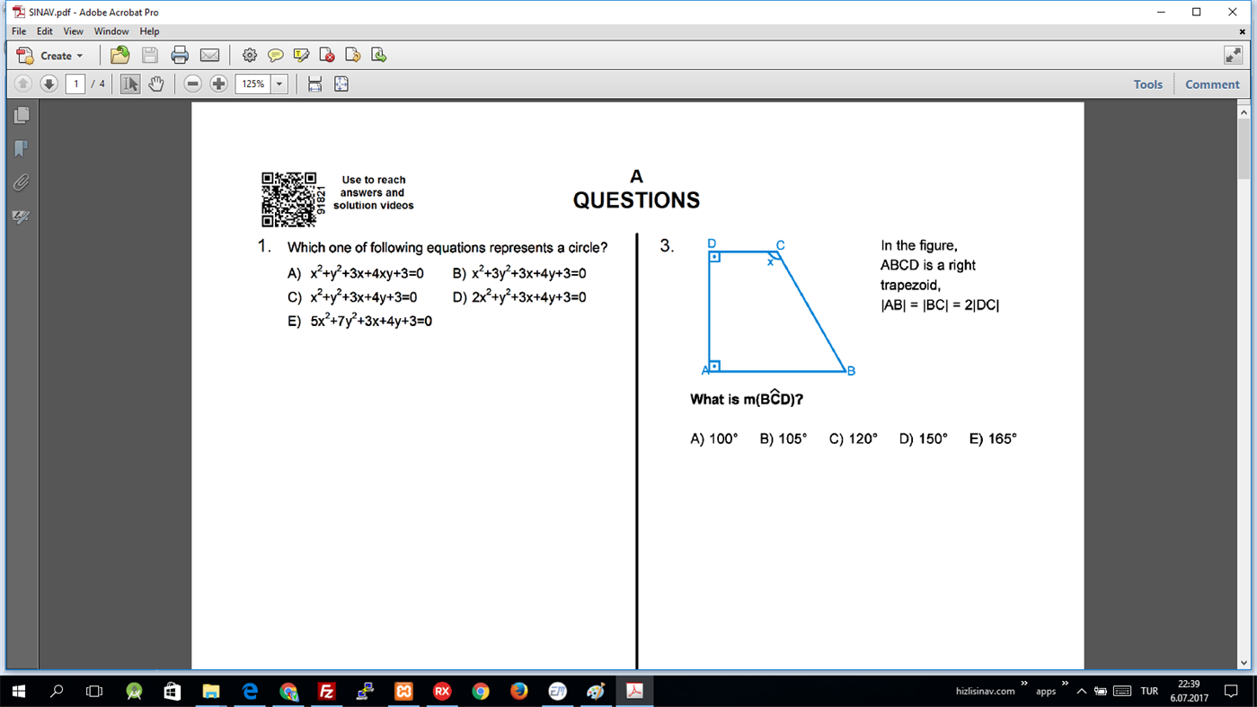Activate the Selection tool
Screen dimensions: 1257x707
130,84
